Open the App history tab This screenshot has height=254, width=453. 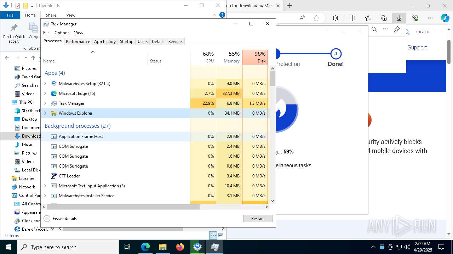[x=105, y=42]
